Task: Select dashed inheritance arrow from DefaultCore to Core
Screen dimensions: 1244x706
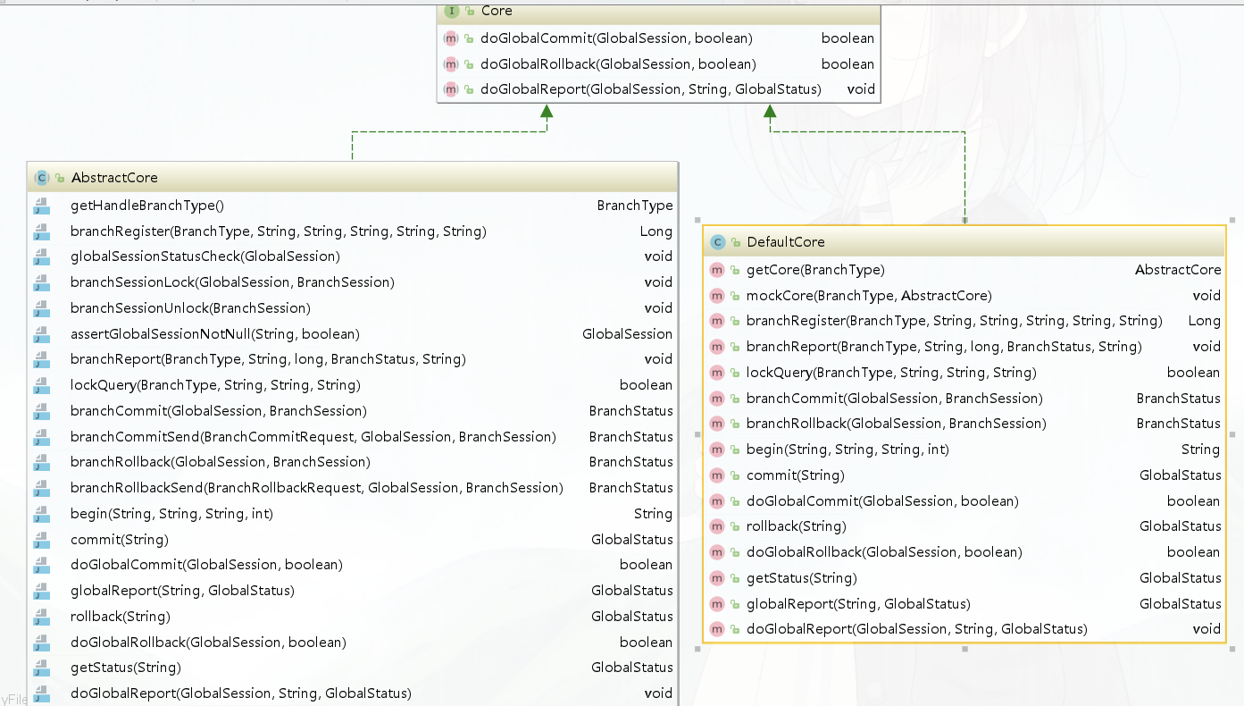Action: coord(867,132)
